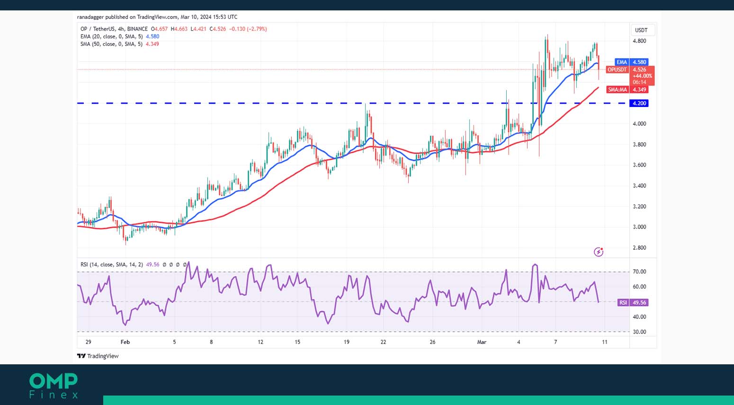Click the 4.200 blue horizontal line label

[639, 103]
